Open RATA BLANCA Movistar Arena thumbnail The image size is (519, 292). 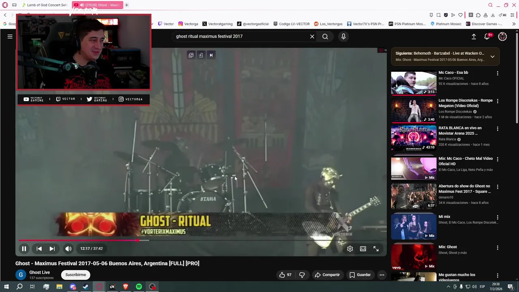[x=414, y=138]
